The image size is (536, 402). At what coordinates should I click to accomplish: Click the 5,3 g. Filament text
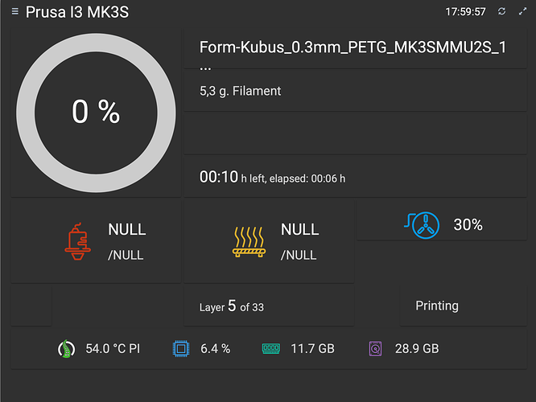coord(241,91)
